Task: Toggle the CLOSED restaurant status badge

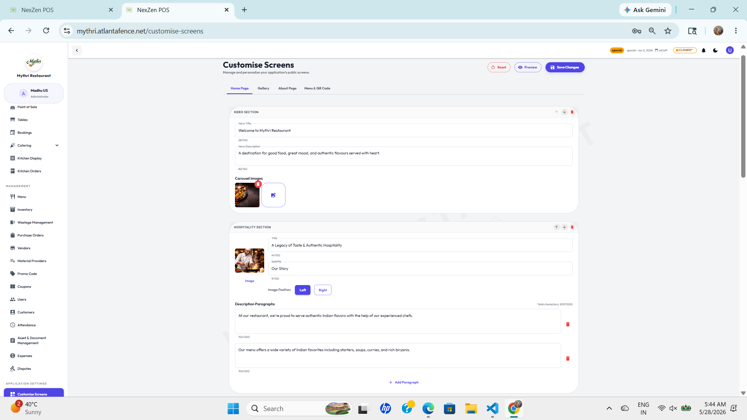Action: coord(684,50)
